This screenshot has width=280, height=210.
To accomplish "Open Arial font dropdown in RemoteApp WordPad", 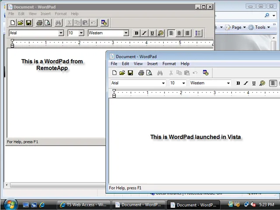I will coord(61,33).
